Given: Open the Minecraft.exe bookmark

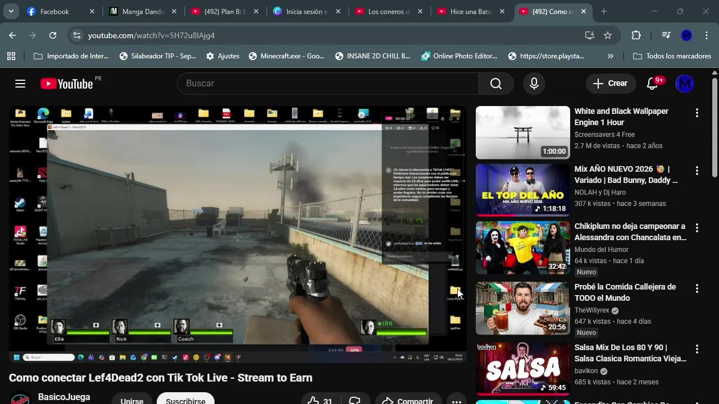Looking at the screenshot, I should point(286,56).
